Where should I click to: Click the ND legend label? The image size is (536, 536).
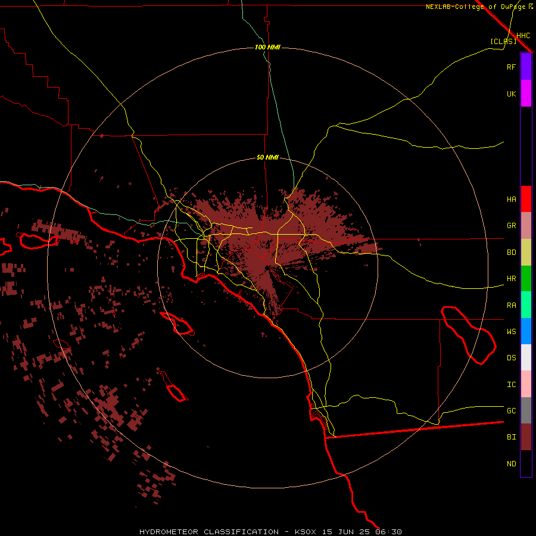511,464
